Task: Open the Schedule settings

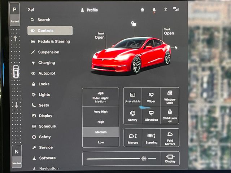Action: point(44,126)
